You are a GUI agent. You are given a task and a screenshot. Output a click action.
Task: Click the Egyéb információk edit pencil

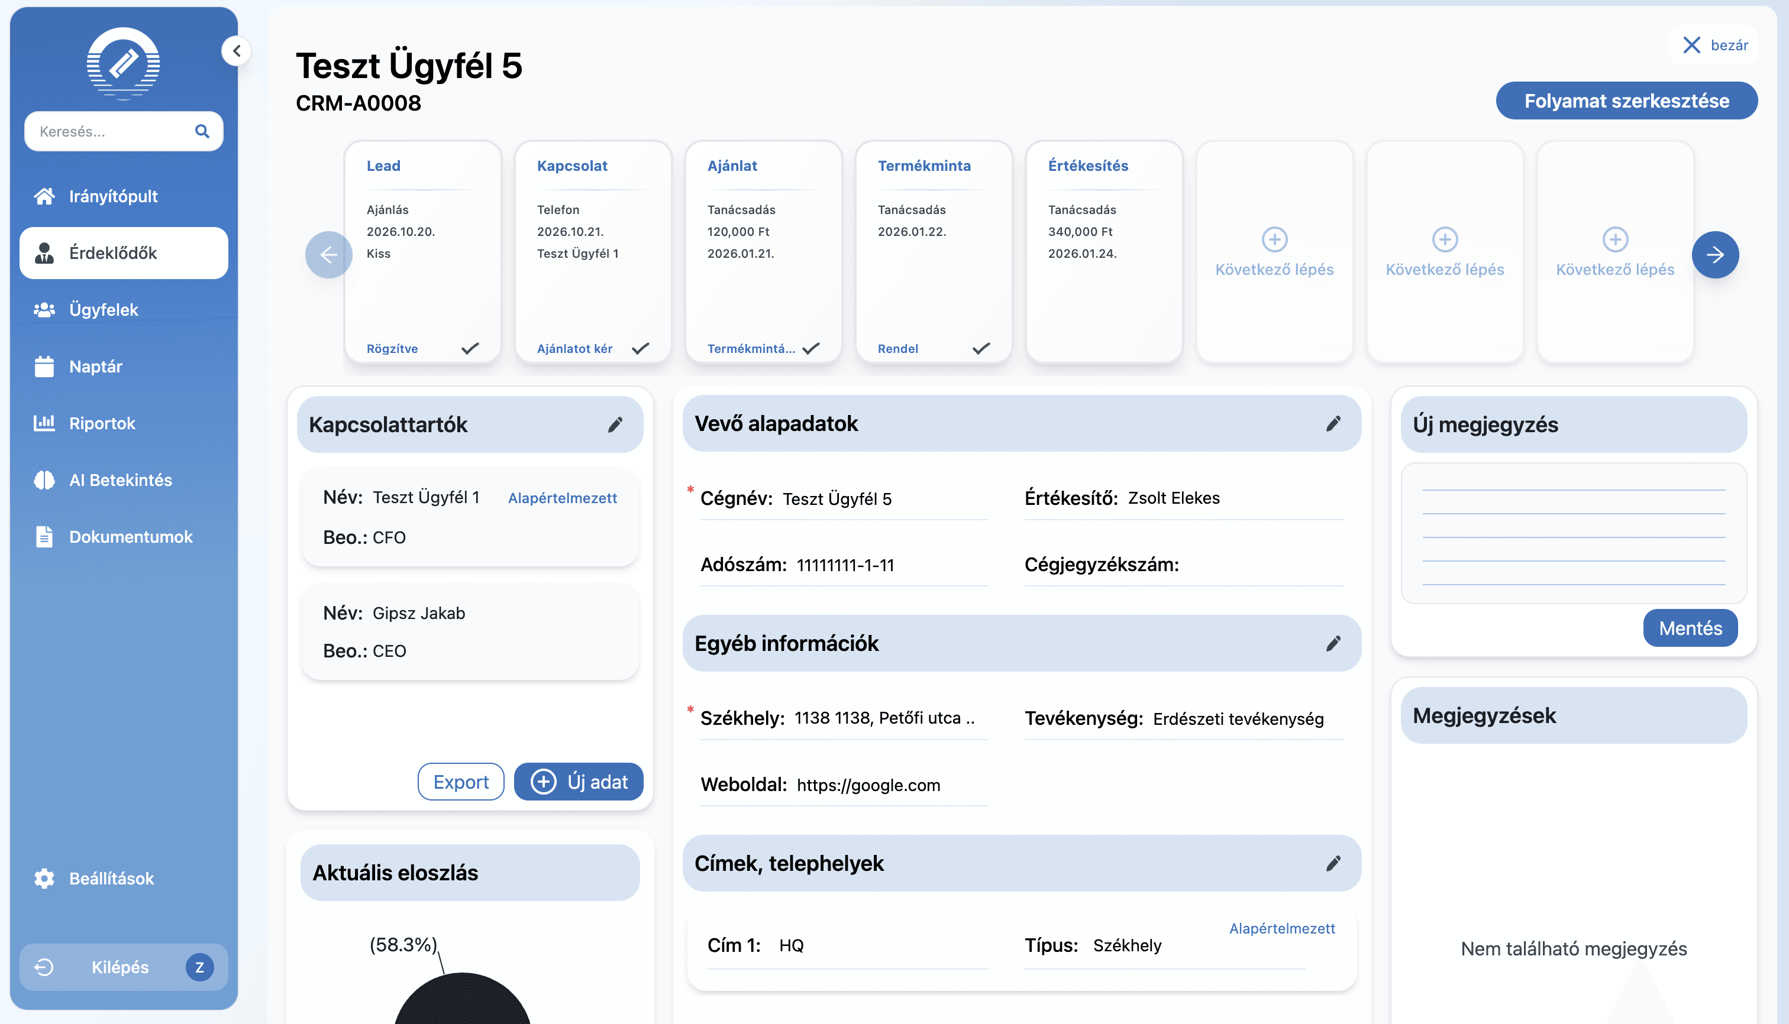1333,643
